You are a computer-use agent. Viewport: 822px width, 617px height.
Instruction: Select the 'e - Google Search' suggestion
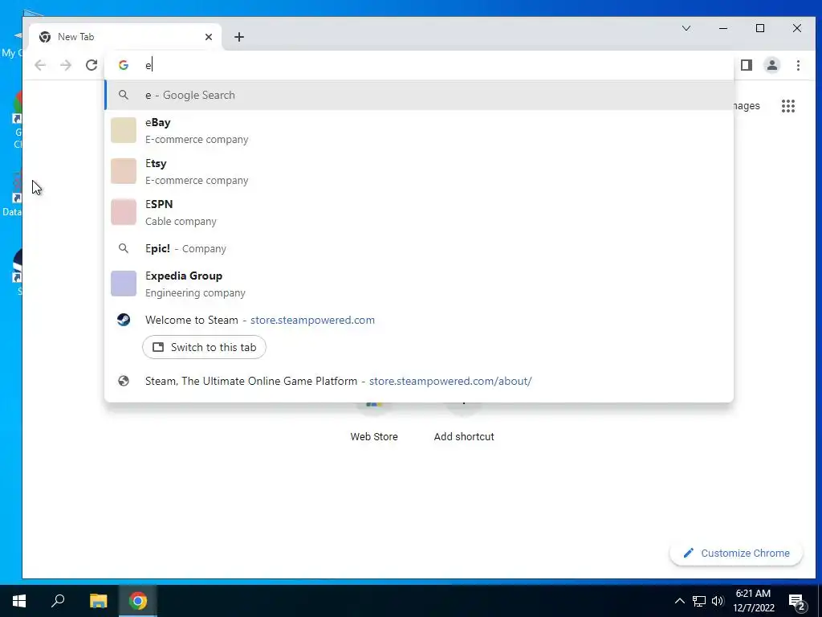[419, 95]
